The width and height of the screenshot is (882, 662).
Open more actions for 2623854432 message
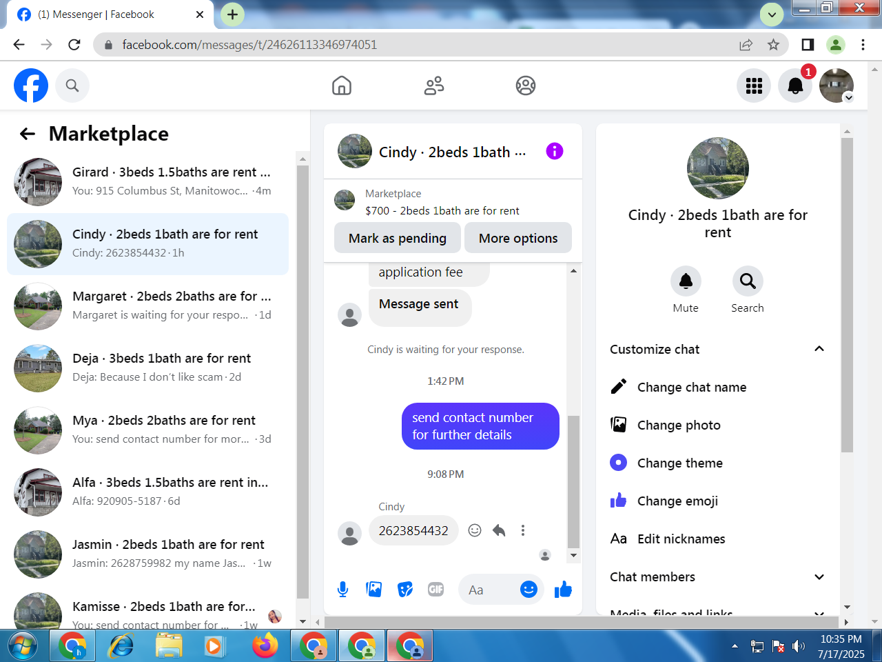click(523, 530)
